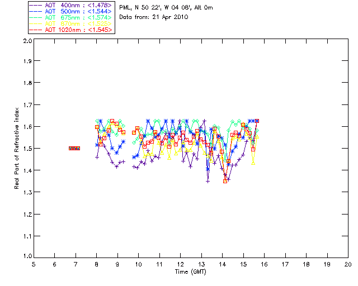Select the 'Data from: 21 Apr 2010' text

tap(154, 17)
